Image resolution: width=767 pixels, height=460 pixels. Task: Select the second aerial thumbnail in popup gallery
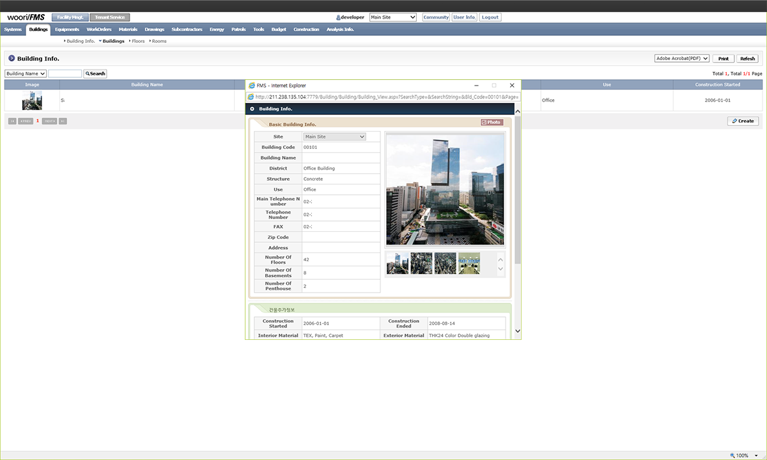pyautogui.click(x=421, y=263)
